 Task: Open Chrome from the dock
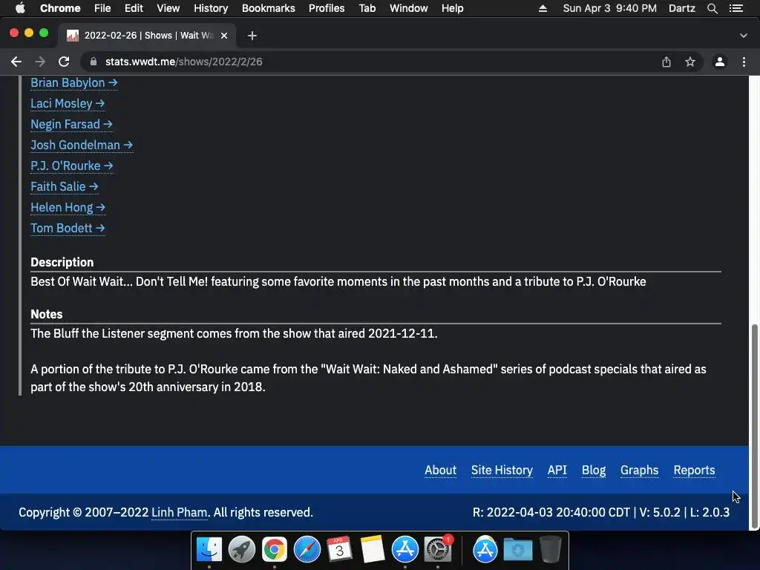click(275, 550)
